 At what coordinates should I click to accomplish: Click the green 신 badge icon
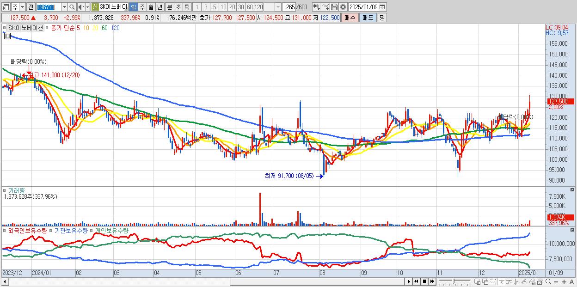coord(94,7)
